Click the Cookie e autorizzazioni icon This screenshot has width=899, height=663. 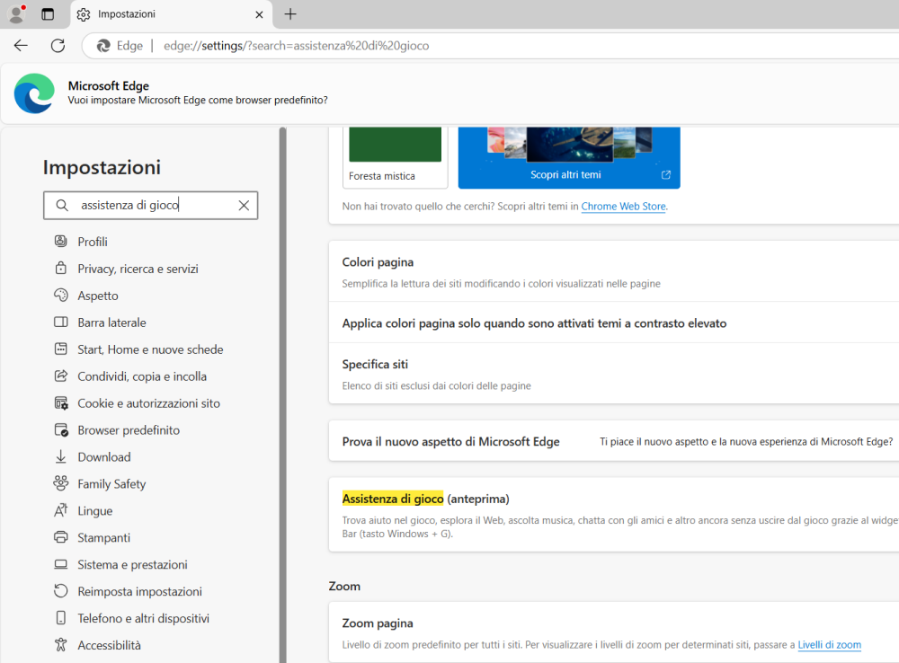pos(61,402)
